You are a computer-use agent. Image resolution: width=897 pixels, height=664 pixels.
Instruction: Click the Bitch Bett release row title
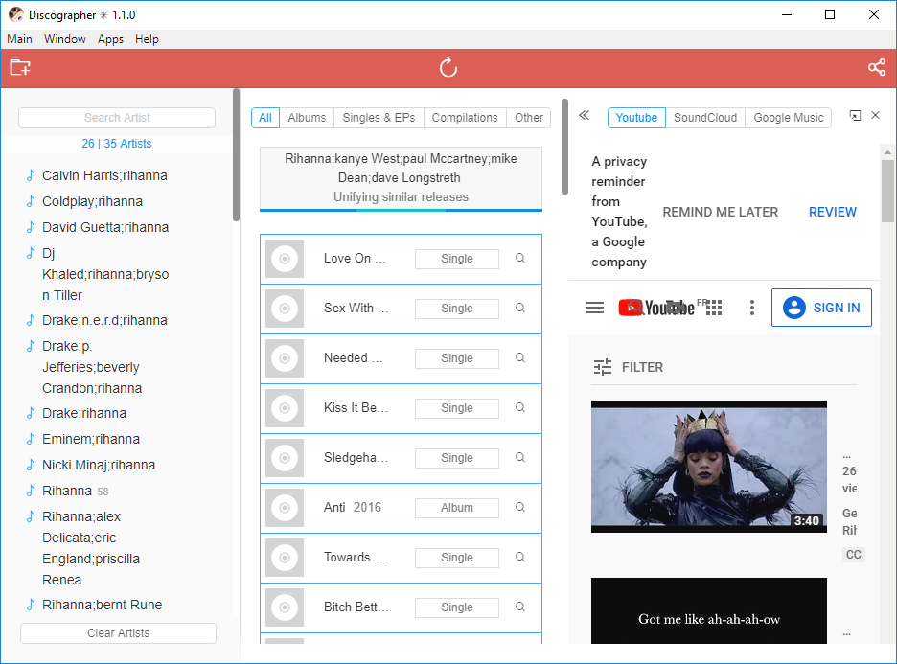click(356, 607)
